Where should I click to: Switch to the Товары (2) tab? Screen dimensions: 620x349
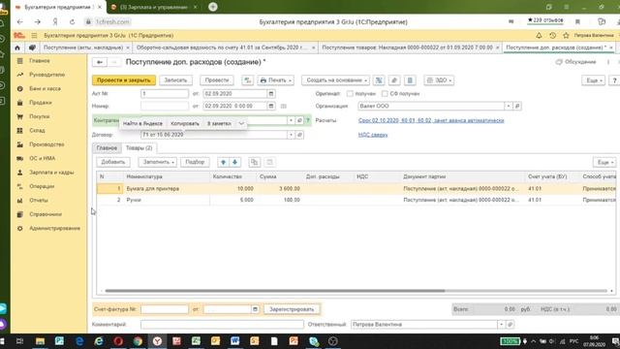pyautogui.click(x=139, y=148)
